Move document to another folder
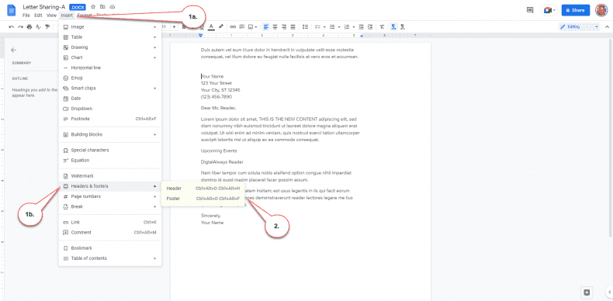 coord(102,7)
